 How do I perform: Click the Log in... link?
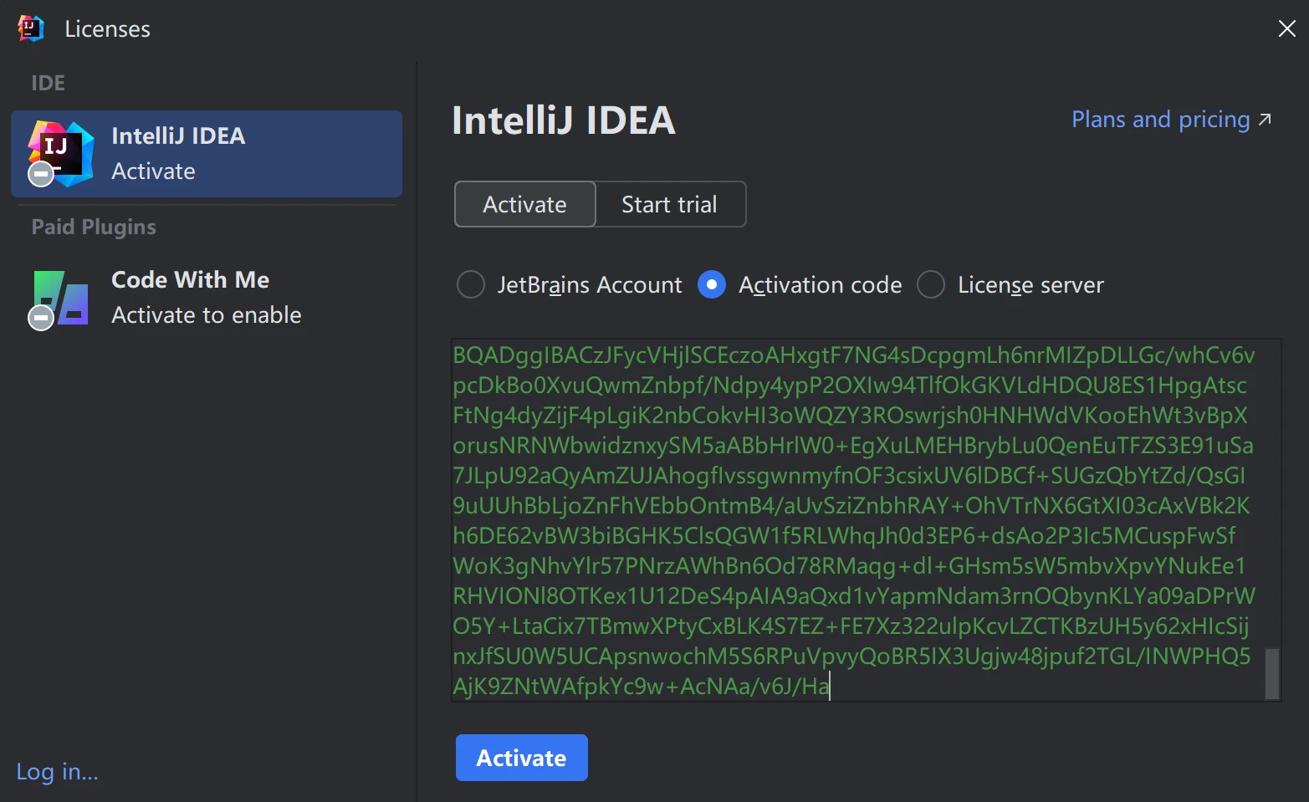point(57,771)
